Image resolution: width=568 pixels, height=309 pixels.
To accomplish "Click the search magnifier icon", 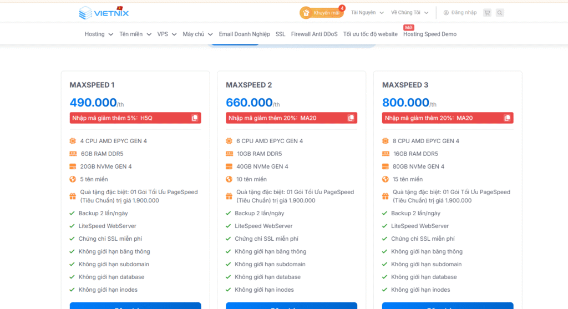I will click(x=500, y=13).
